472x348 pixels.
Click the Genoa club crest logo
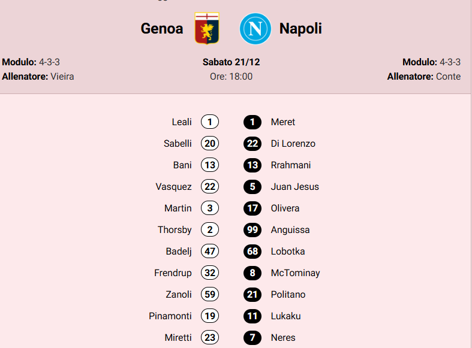[x=207, y=28]
